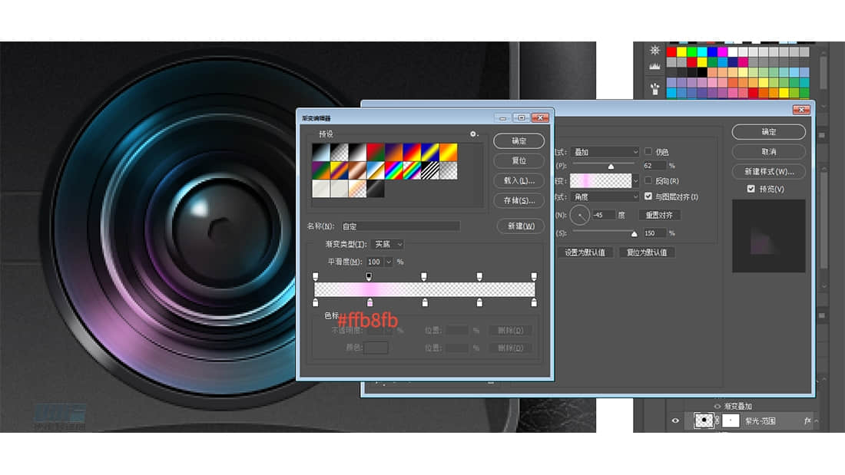Click link icon between layer thumbnail and mask
Screen dimensions: 845x475
pyautogui.click(x=717, y=421)
